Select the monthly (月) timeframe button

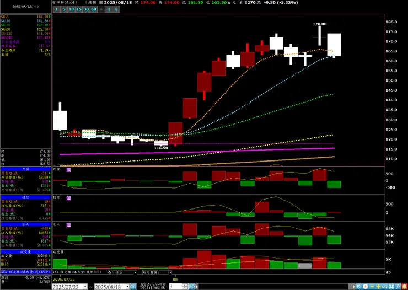click(116, 9)
